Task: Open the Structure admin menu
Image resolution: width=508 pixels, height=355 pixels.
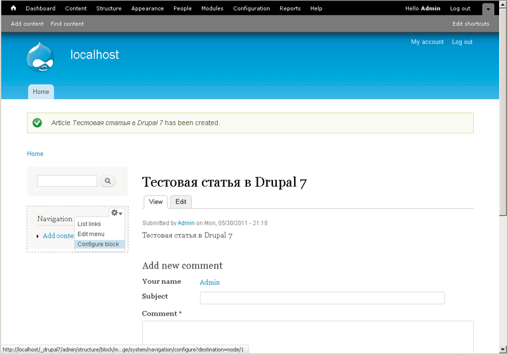Action: pyautogui.click(x=109, y=9)
